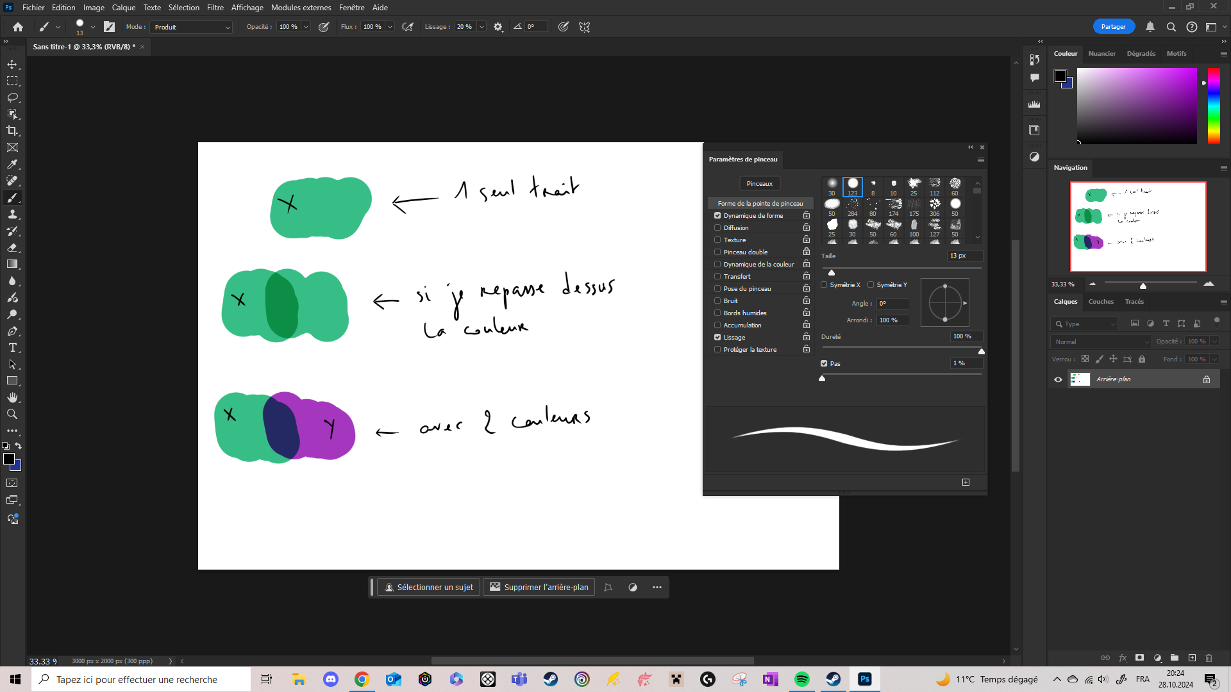Select the Horizontal Type tool
The height and width of the screenshot is (692, 1231).
(x=12, y=347)
